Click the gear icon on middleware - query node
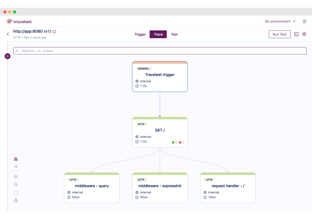The image size is (312, 218). pyautogui.click(x=69, y=192)
